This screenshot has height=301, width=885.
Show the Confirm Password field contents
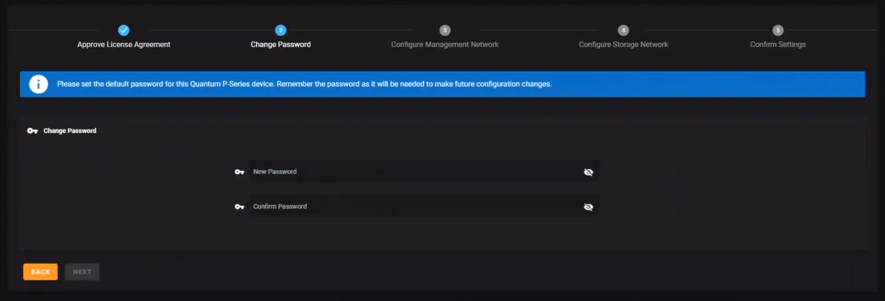pyautogui.click(x=588, y=207)
